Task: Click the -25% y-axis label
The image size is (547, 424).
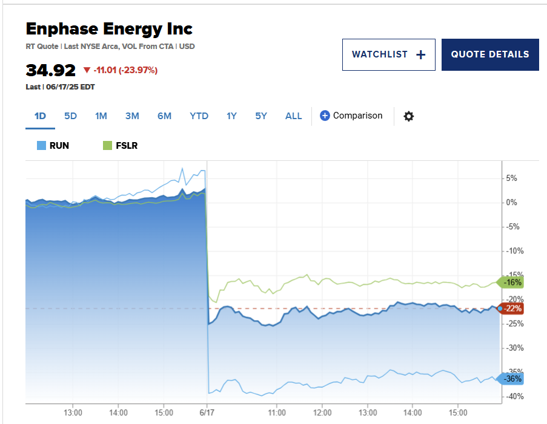Action: click(515, 324)
